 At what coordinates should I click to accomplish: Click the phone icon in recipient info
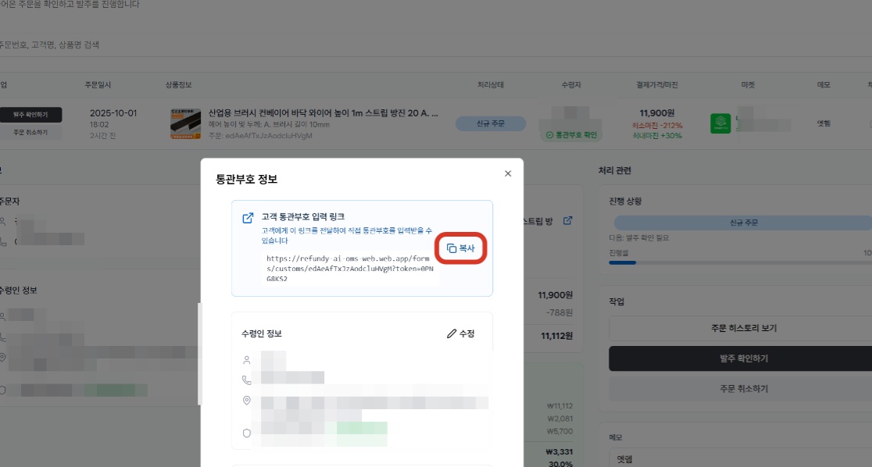246,380
